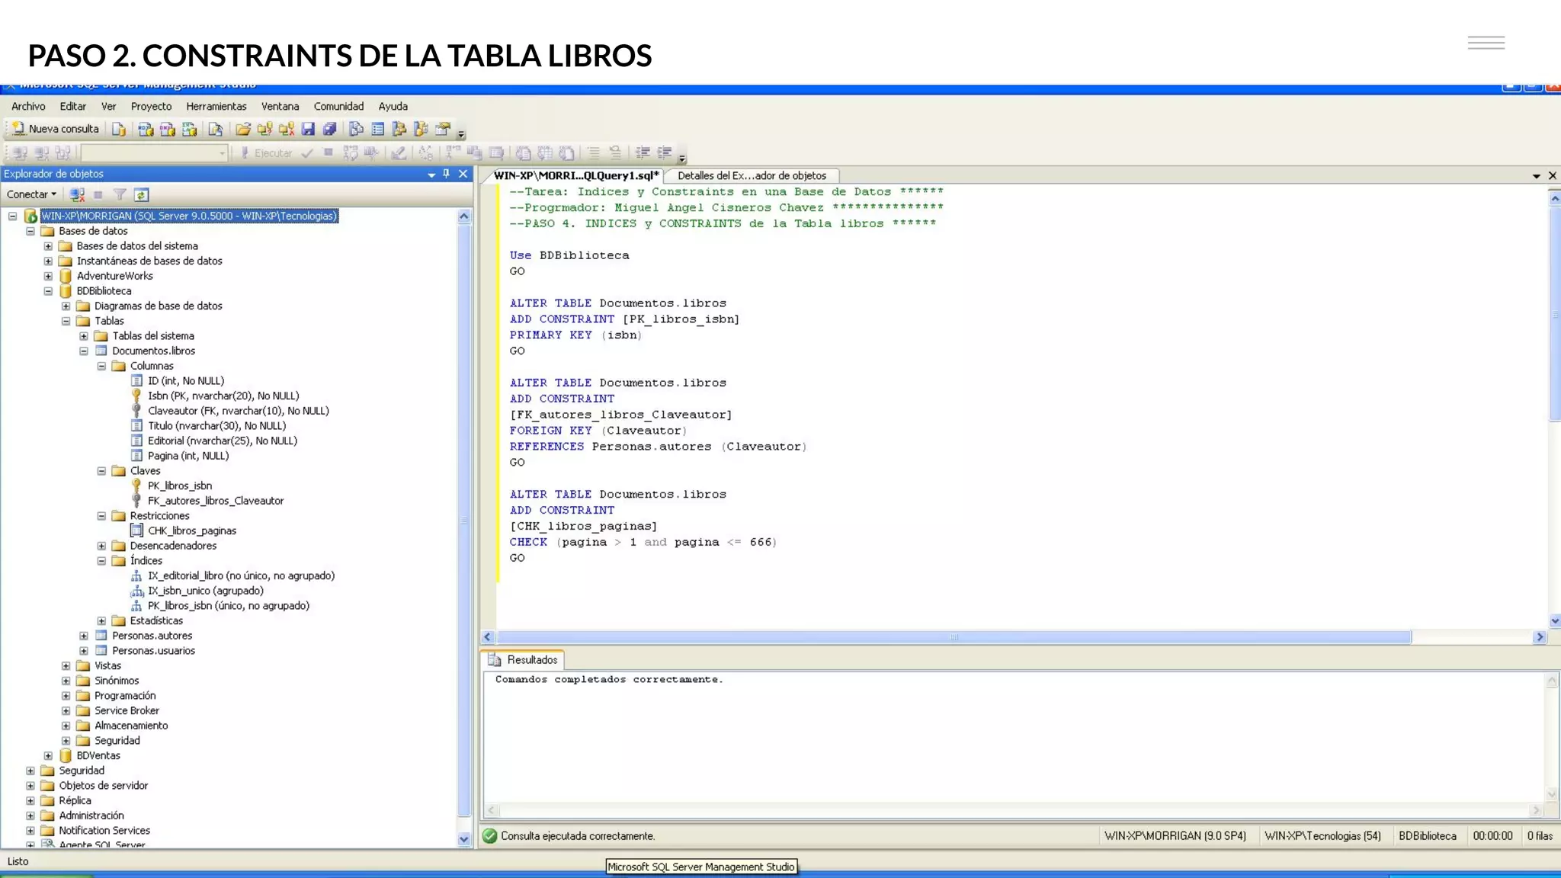Expand the Personas.autores table node
The width and height of the screenshot is (1561, 878).
84,636
